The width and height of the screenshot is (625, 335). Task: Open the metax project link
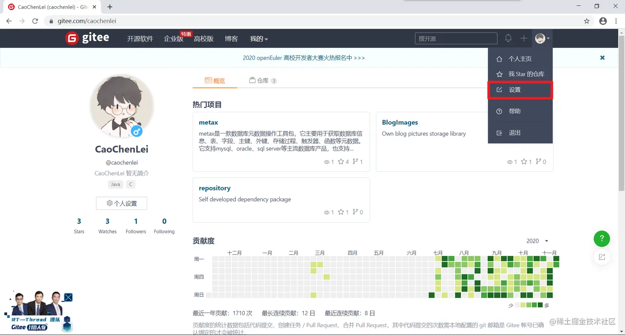[208, 122]
